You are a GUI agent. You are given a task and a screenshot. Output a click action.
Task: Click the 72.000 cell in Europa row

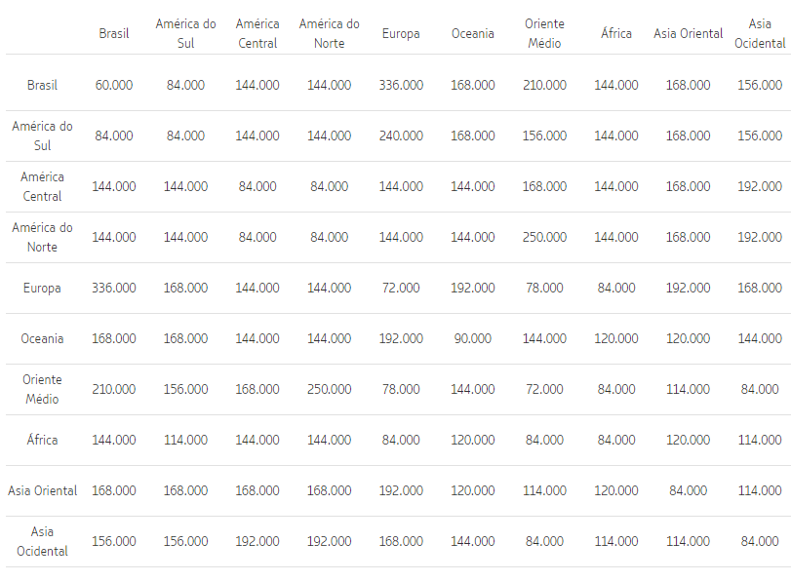[401, 288]
